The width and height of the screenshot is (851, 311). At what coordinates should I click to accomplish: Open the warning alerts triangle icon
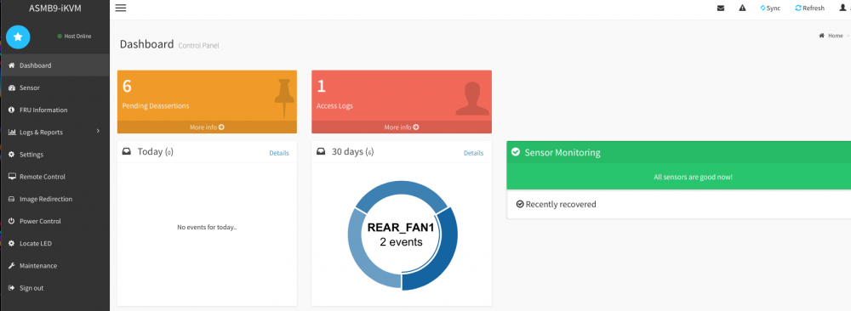pos(742,8)
